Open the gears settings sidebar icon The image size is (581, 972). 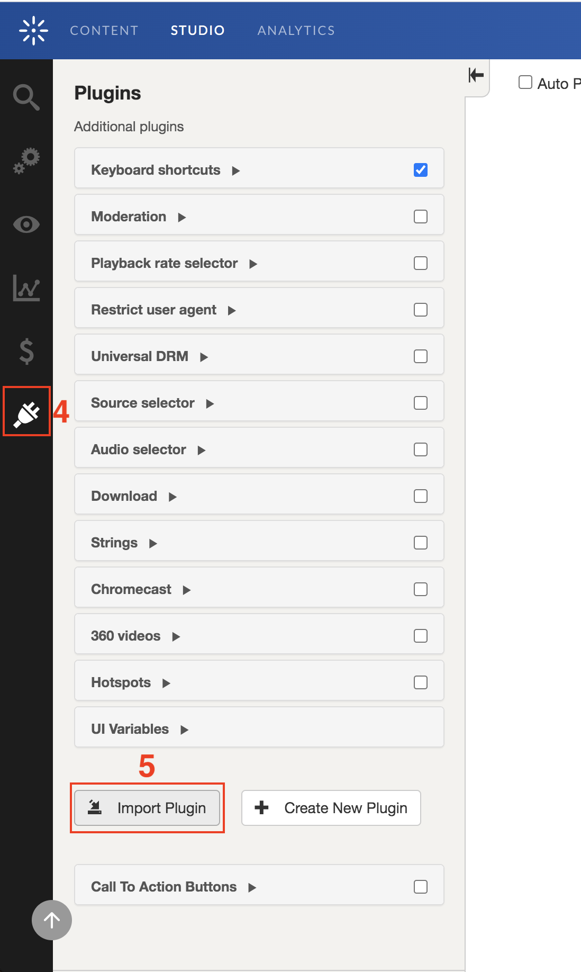coord(26,160)
